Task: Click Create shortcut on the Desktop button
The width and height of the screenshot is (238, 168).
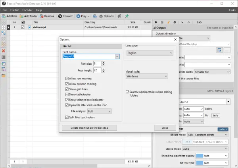Action: click(90, 128)
